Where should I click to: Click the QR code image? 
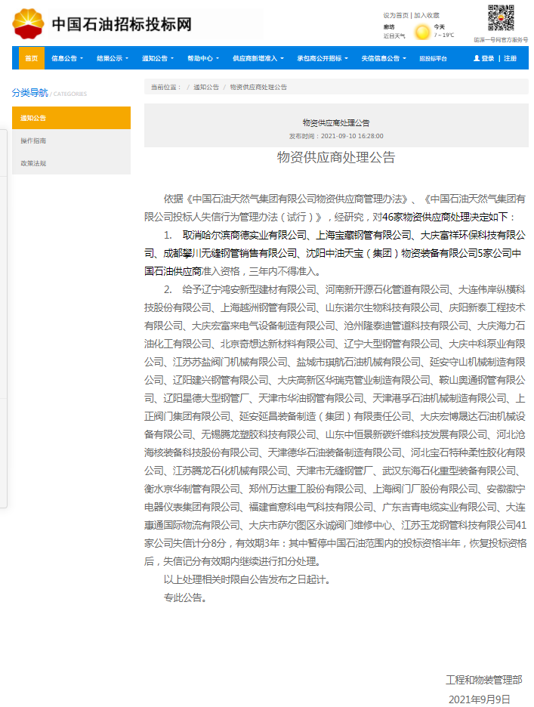(x=501, y=18)
